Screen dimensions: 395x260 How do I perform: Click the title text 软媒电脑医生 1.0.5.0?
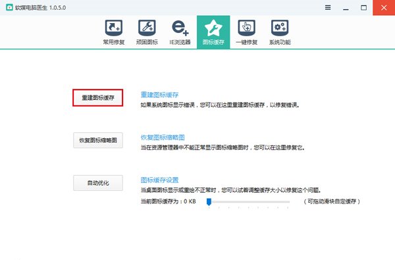40,7
